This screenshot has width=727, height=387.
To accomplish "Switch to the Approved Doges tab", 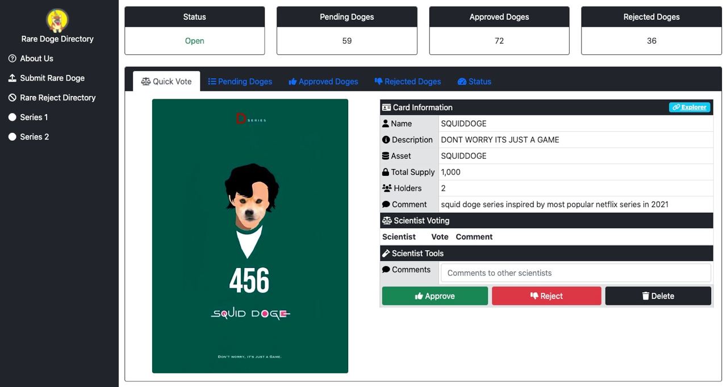I will point(323,81).
